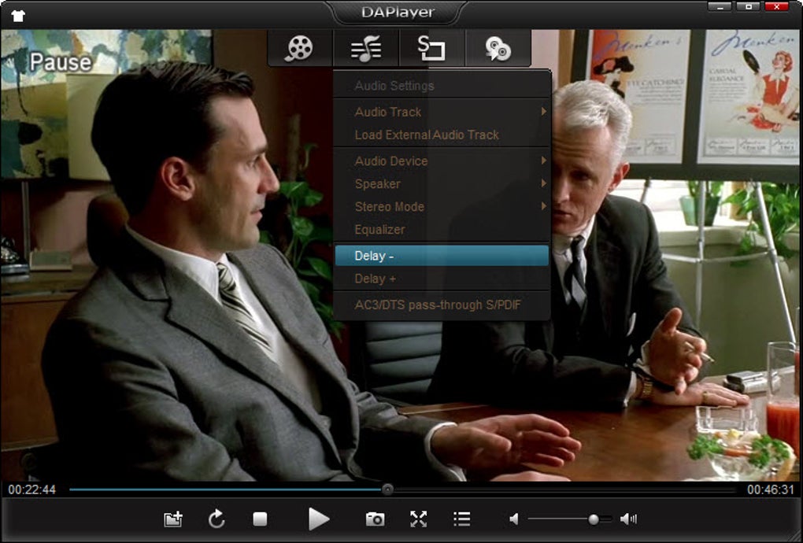
Task: Open the video settings film reel icon
Action: tap(299, 49)
